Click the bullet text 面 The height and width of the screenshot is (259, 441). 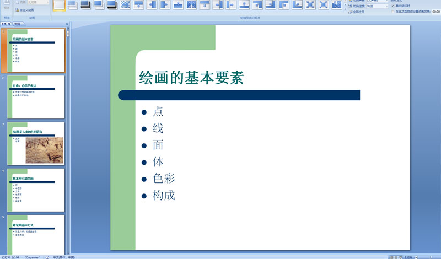pos(158,145)
